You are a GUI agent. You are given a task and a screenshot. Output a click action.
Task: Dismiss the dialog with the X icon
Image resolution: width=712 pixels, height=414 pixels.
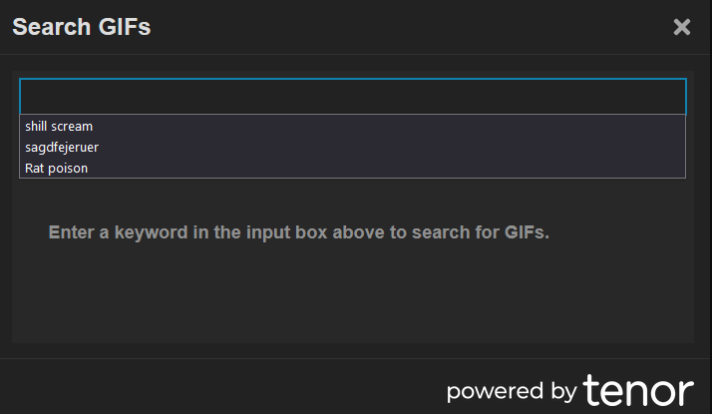click(x=681, y=27)
